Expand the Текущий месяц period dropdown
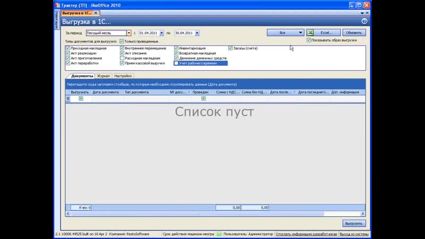The image size is (425, 239). pyautogui.click(x=129, y=33)
